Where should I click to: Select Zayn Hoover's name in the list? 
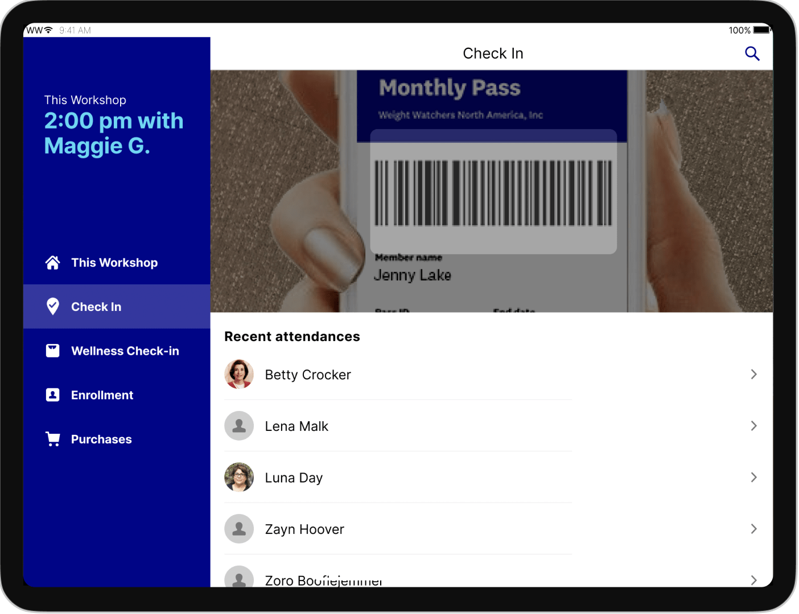304,529
